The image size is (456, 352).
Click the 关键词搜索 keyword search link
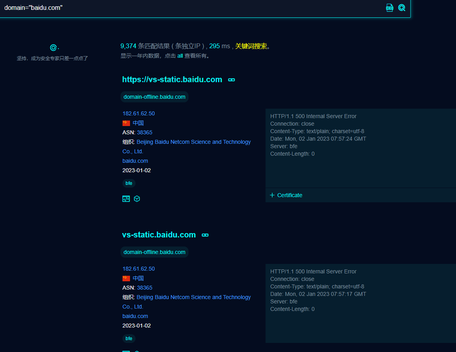[x=251, y=46]
